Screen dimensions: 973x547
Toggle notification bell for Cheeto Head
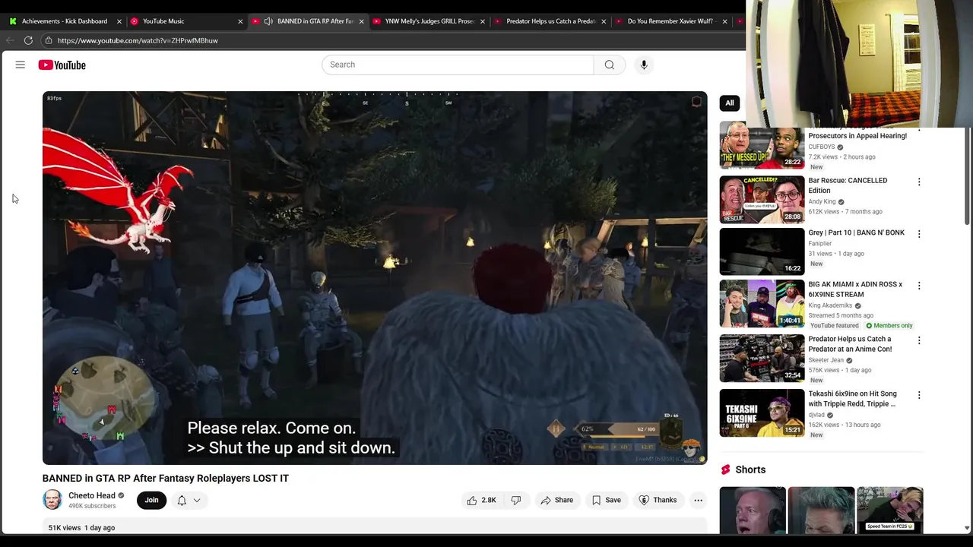182,500
